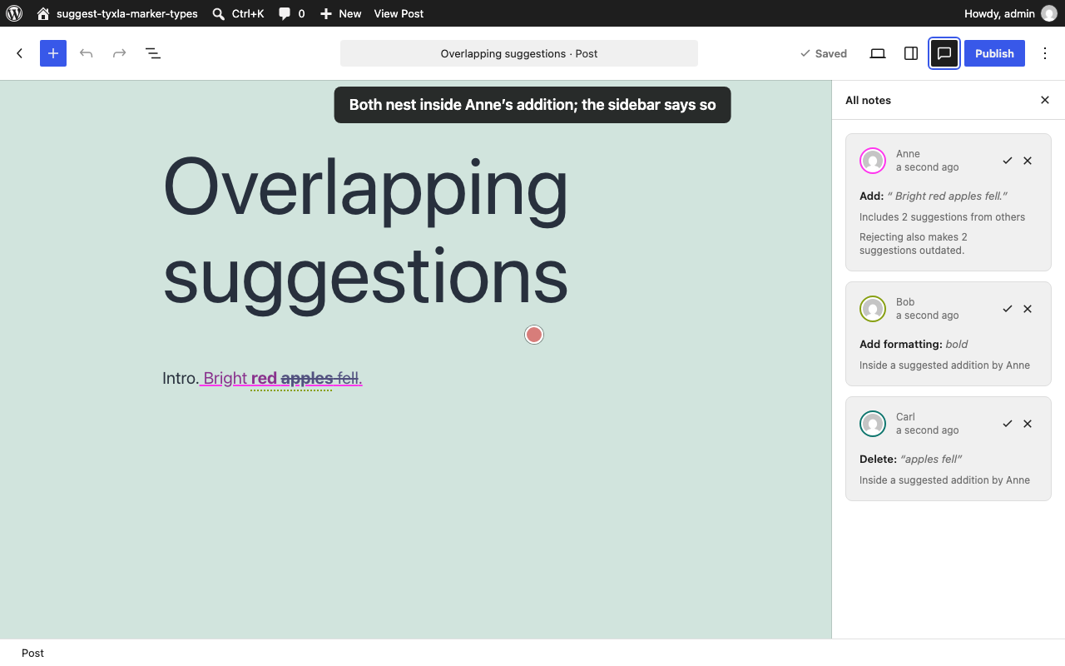Click the bold word 'red' in paragraph
Screen dimensions: 1065x666
(264, 379)
